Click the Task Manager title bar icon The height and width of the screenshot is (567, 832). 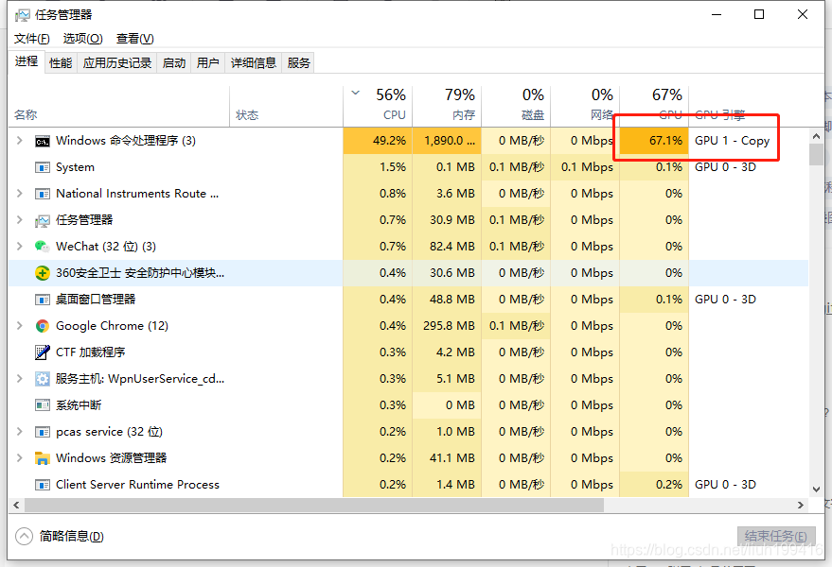coord(23,15)
